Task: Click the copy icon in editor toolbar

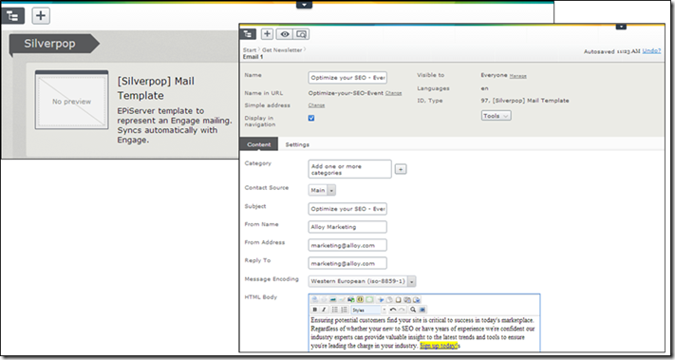Action: point(389,299)
